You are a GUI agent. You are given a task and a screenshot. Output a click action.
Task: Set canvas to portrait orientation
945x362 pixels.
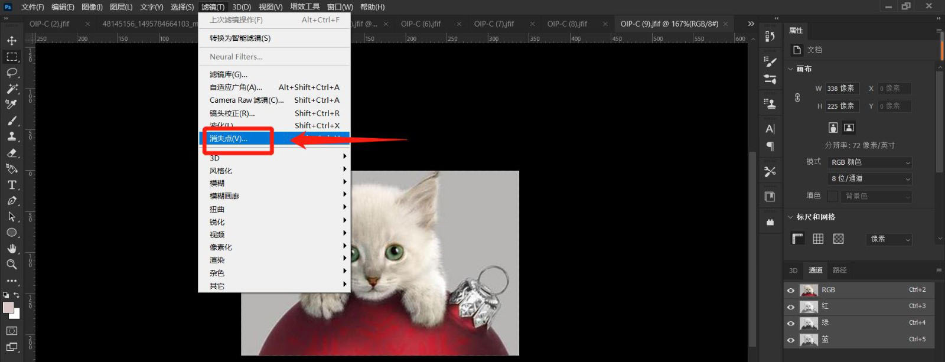click(833, 128)
